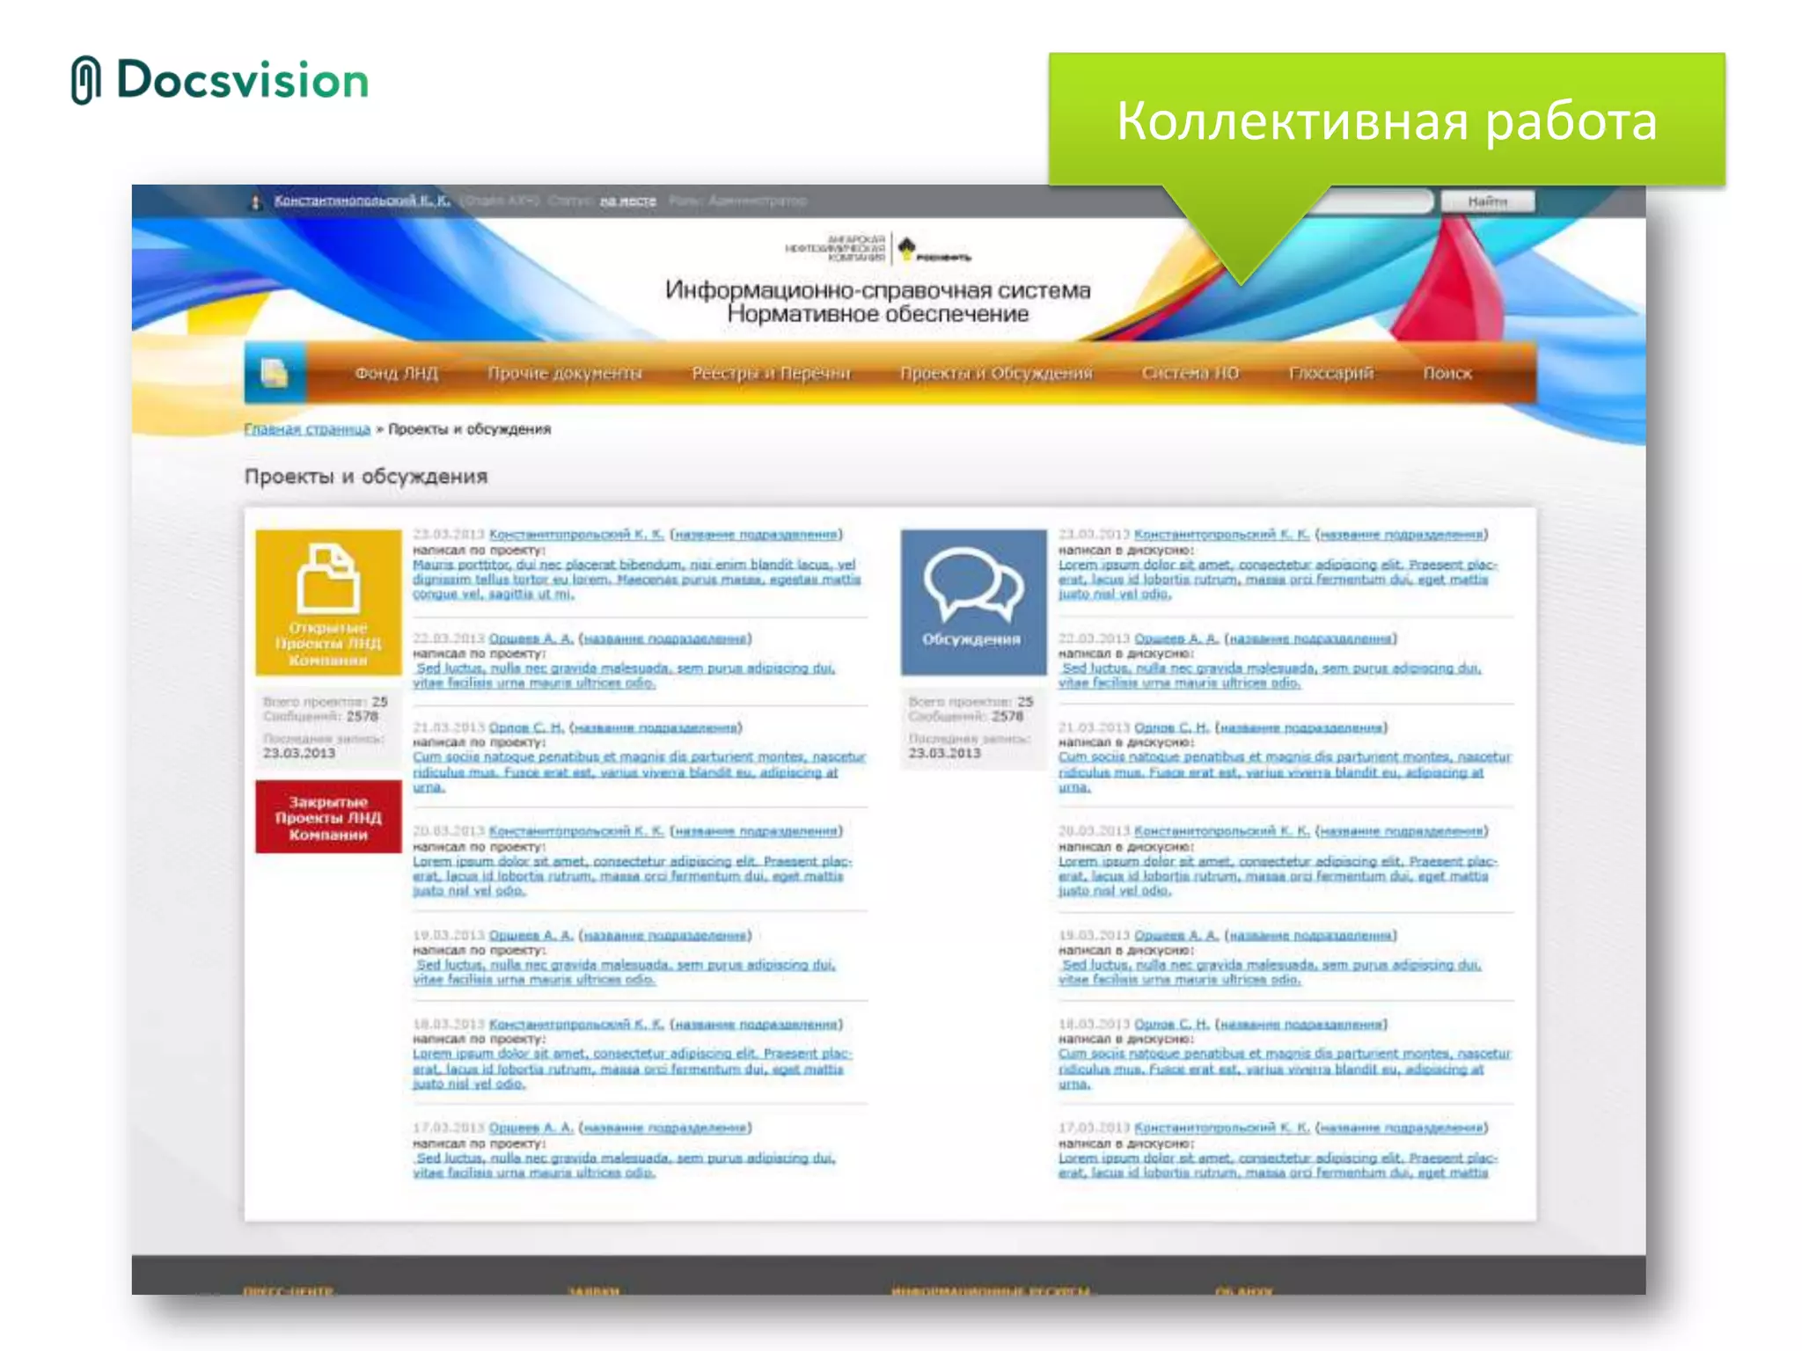
Task: Go to Проекты и Обсуждения menu item
Action: click(x=996, y=373)
